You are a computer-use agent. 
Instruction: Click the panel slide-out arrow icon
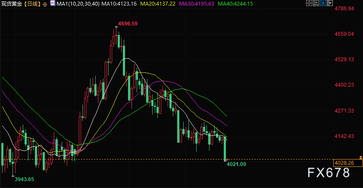(x=330, y=3)
